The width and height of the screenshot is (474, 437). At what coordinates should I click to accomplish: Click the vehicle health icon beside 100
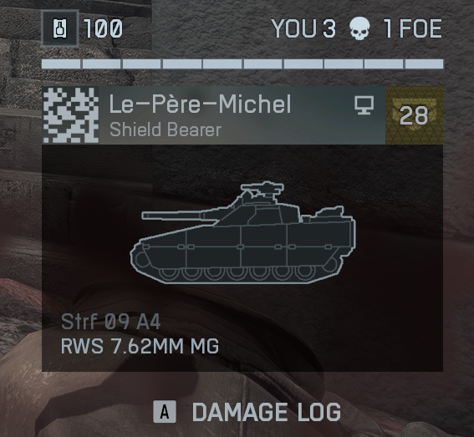(60, 28)
